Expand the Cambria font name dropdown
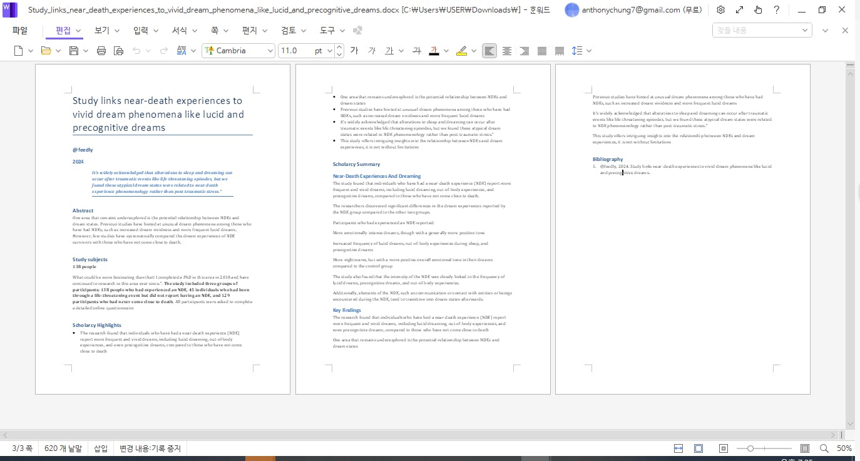860x461 pixels. tap(270, 51)
